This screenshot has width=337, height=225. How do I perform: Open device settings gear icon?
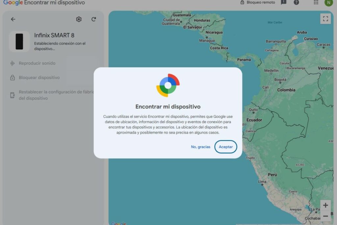[79, 19]
